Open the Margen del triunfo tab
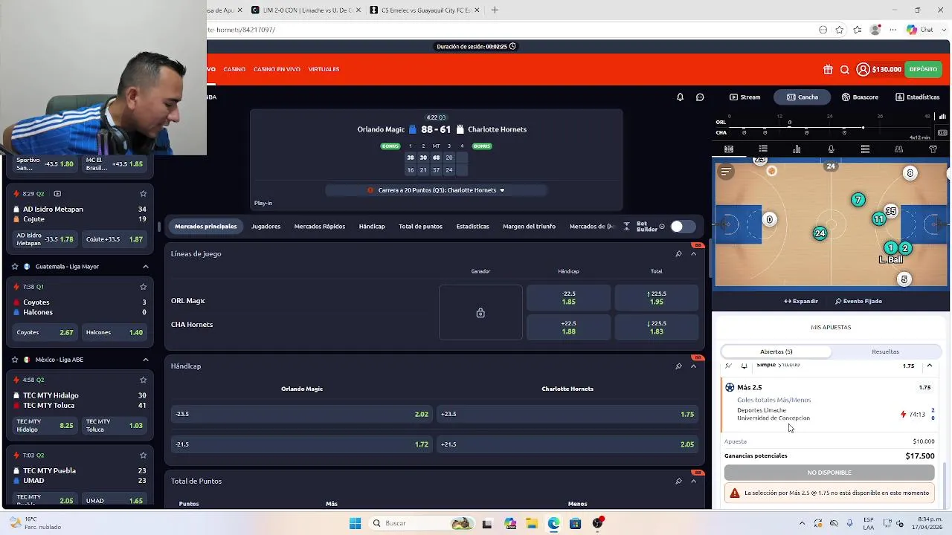This screenshot has width=952, height=535. (x=529, y=227)
